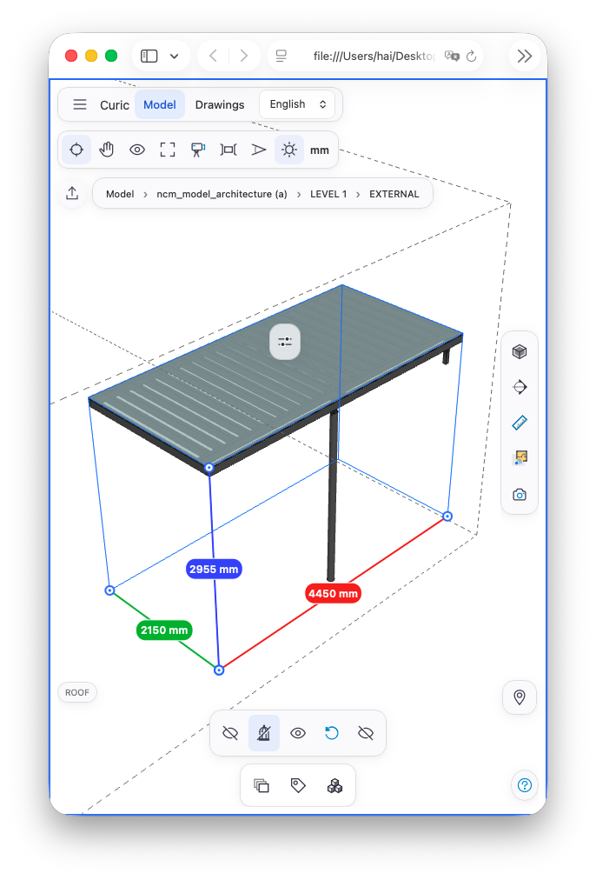Screen dimensions: 596x880
Task: Select the orbit target tool
Action: [x=76, y=150]
